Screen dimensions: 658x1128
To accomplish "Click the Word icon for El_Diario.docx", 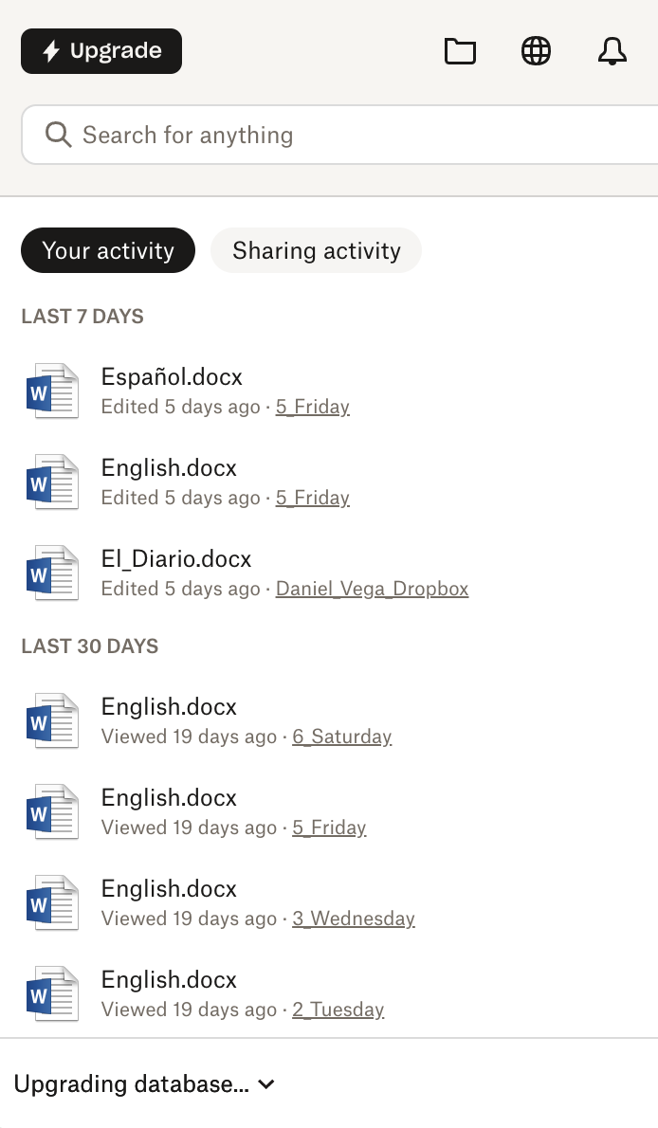I will click(52, 573).
